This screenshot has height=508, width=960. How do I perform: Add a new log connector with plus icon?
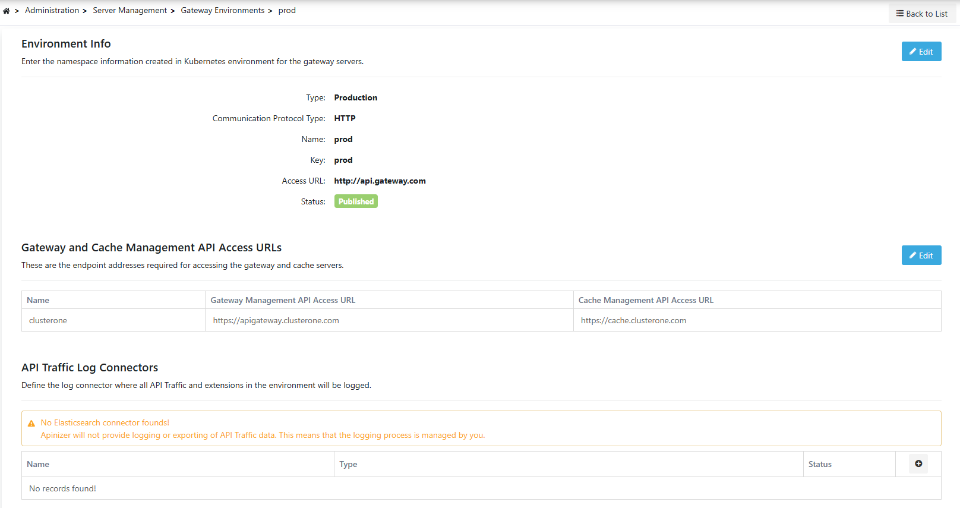918,464
